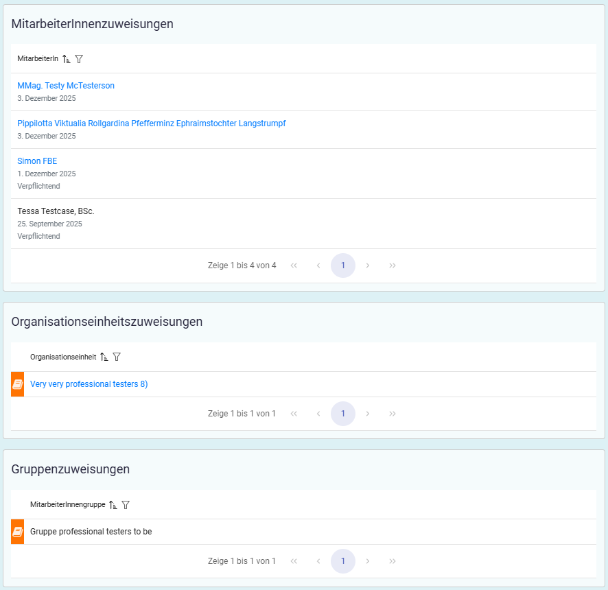The width and height of the screenshot is (608, 590).
Task: Jump to first page of Organisationseinheitszuweisungen table
Action: click(x=294, y=414)
